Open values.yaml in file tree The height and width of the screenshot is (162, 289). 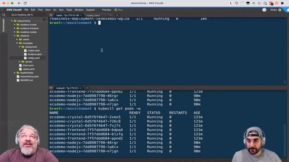click(x=28, y=69)
